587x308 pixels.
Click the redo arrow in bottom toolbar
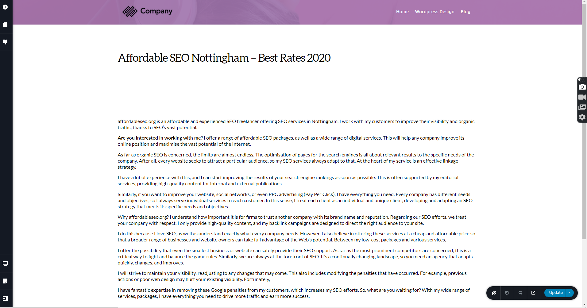pyautogui.click(x=520, y=293)
